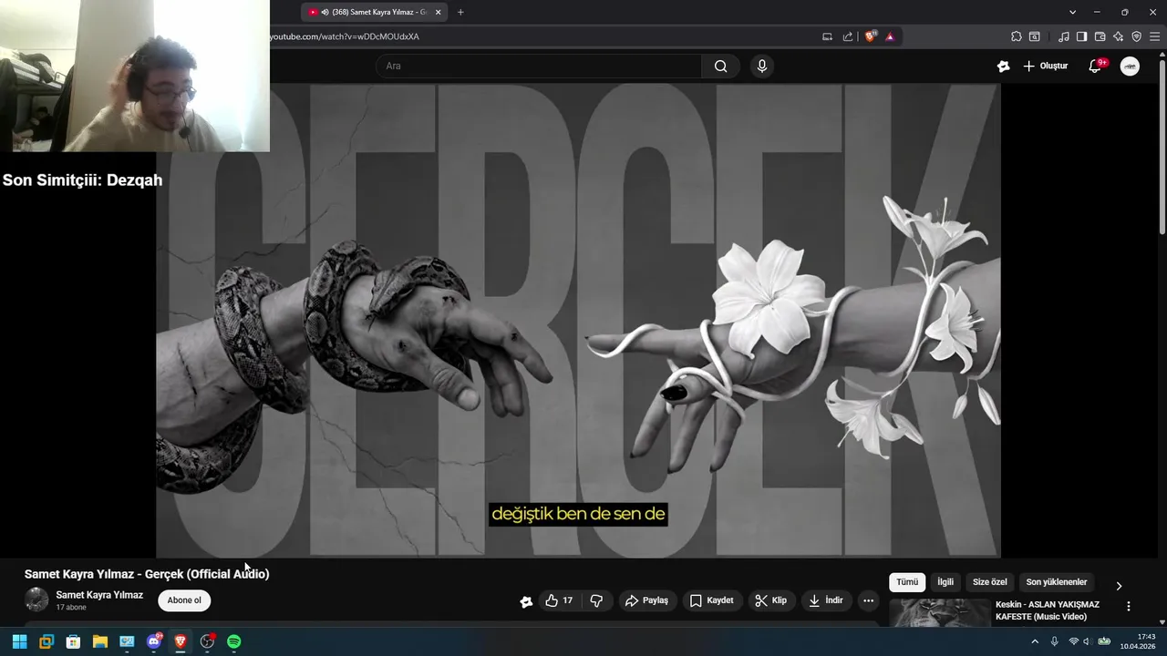This screenshot has height=656, width=1167.
Task: Open Discord from the taskbar
Action: tap(154, 641)
